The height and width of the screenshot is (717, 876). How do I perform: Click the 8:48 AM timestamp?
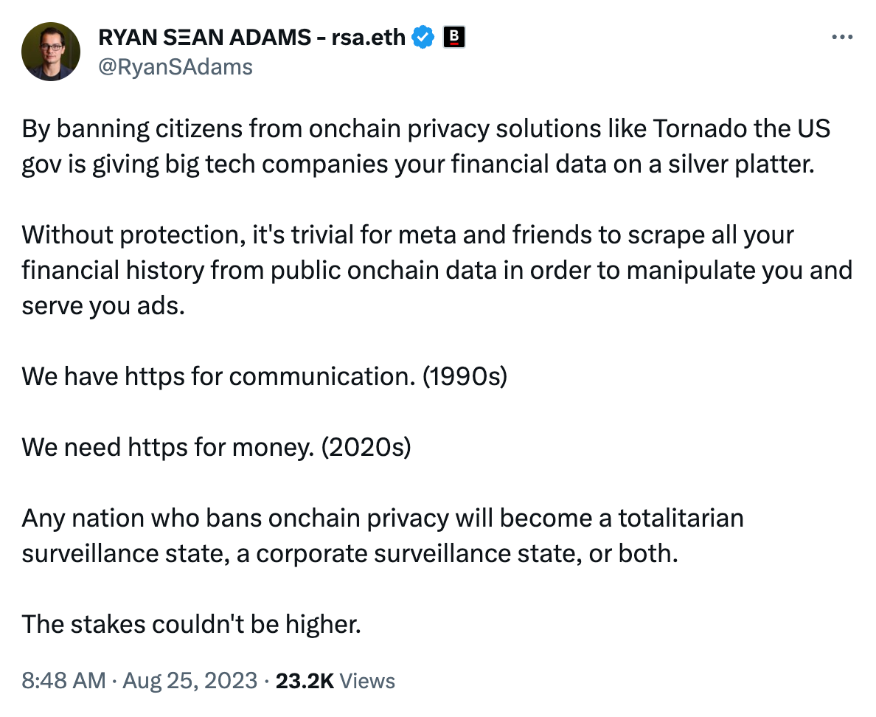pyautogui.click(x=63, y=681)
